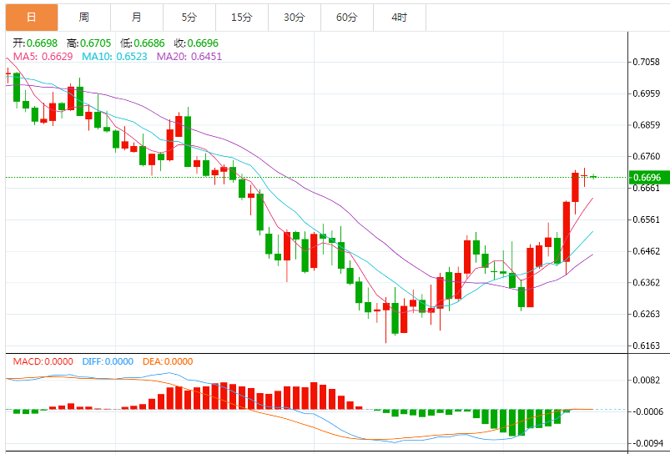Click the 0.6263 price axis label
Image resolution: width=670 pixels, height=454 pixels.
(646, 314)
